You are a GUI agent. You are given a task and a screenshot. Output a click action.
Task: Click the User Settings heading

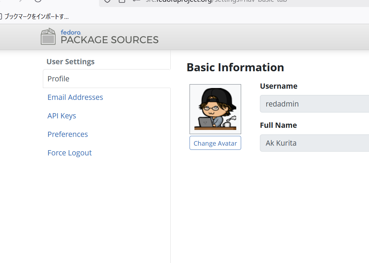70,61
